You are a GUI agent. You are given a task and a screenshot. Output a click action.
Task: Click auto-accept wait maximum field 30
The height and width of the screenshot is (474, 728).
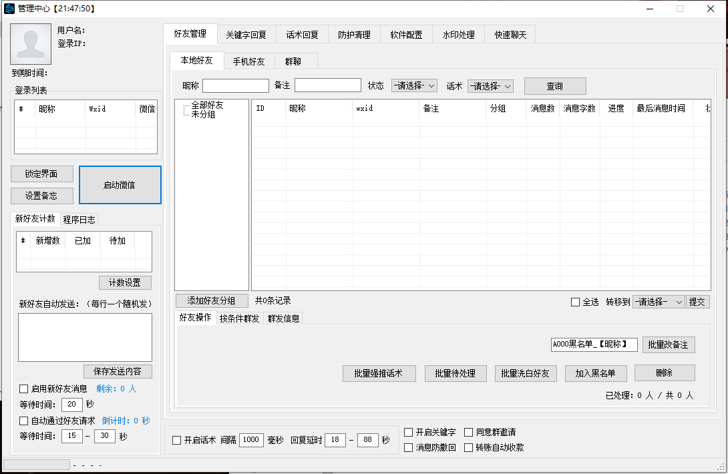click(104, 436)
